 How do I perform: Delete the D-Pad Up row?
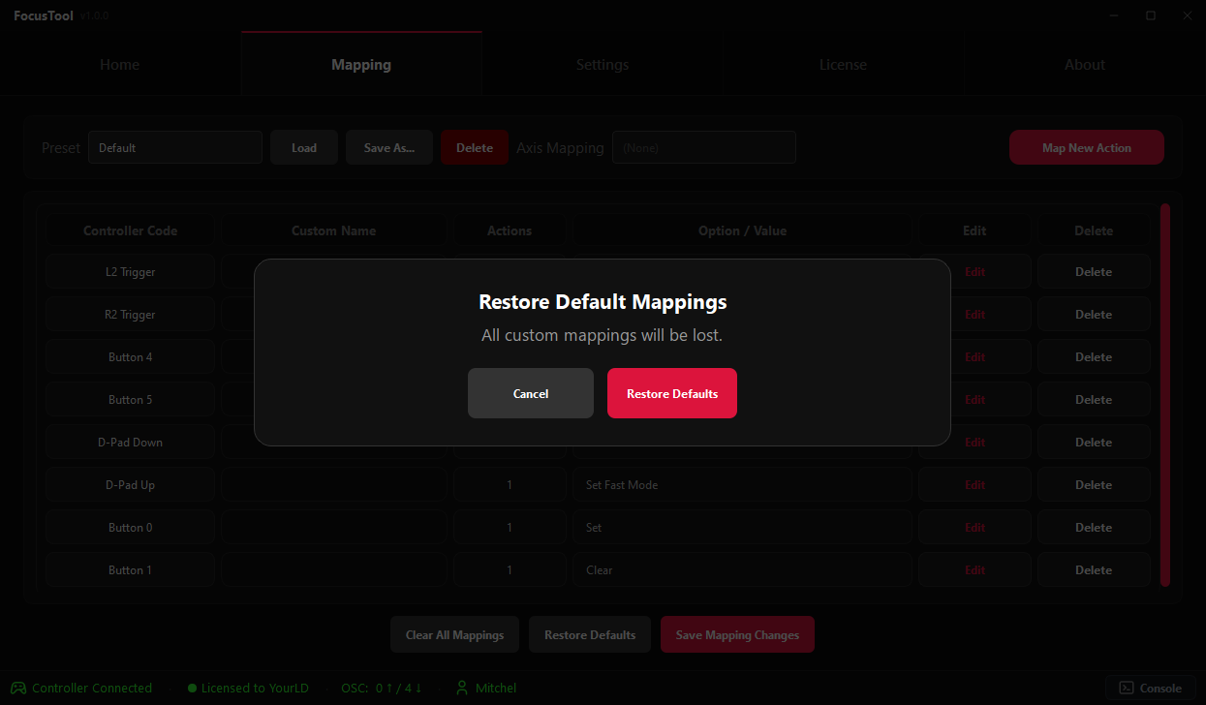coord(1094,484)
